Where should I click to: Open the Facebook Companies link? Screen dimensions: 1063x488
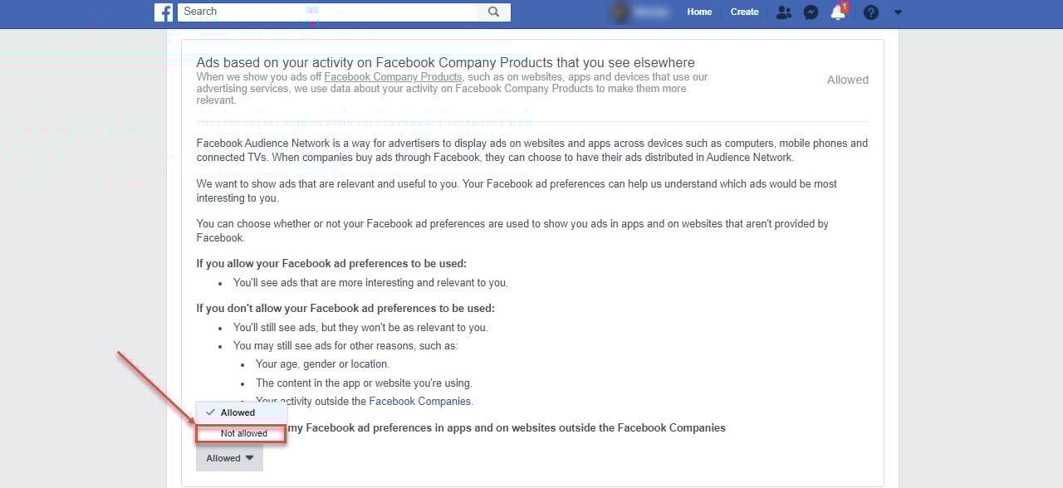pos(419,401)
